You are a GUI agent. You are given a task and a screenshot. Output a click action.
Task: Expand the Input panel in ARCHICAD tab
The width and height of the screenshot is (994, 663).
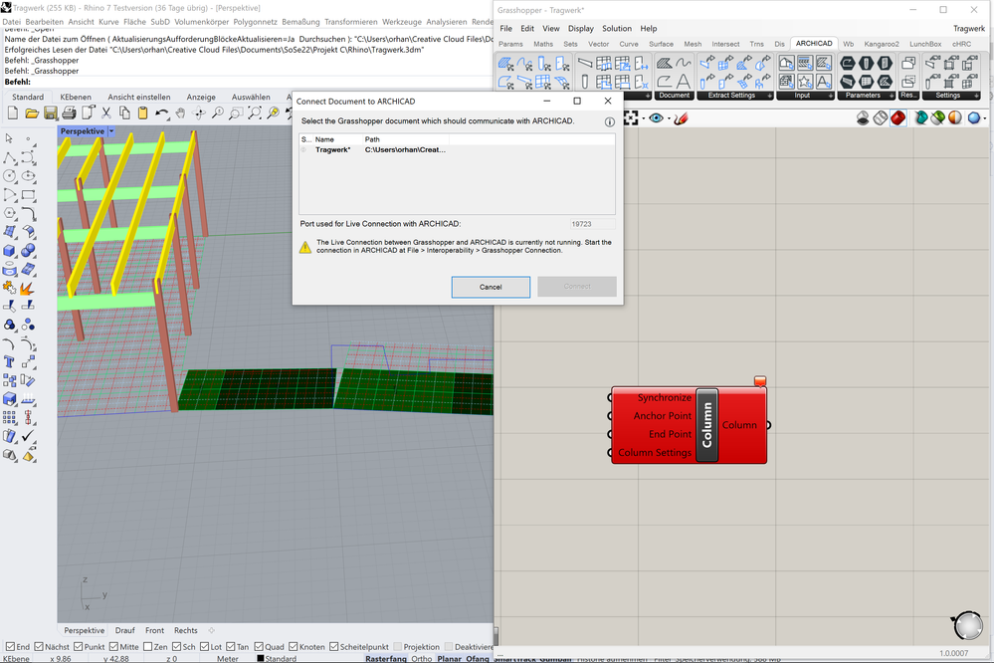[x=831, y=96]
